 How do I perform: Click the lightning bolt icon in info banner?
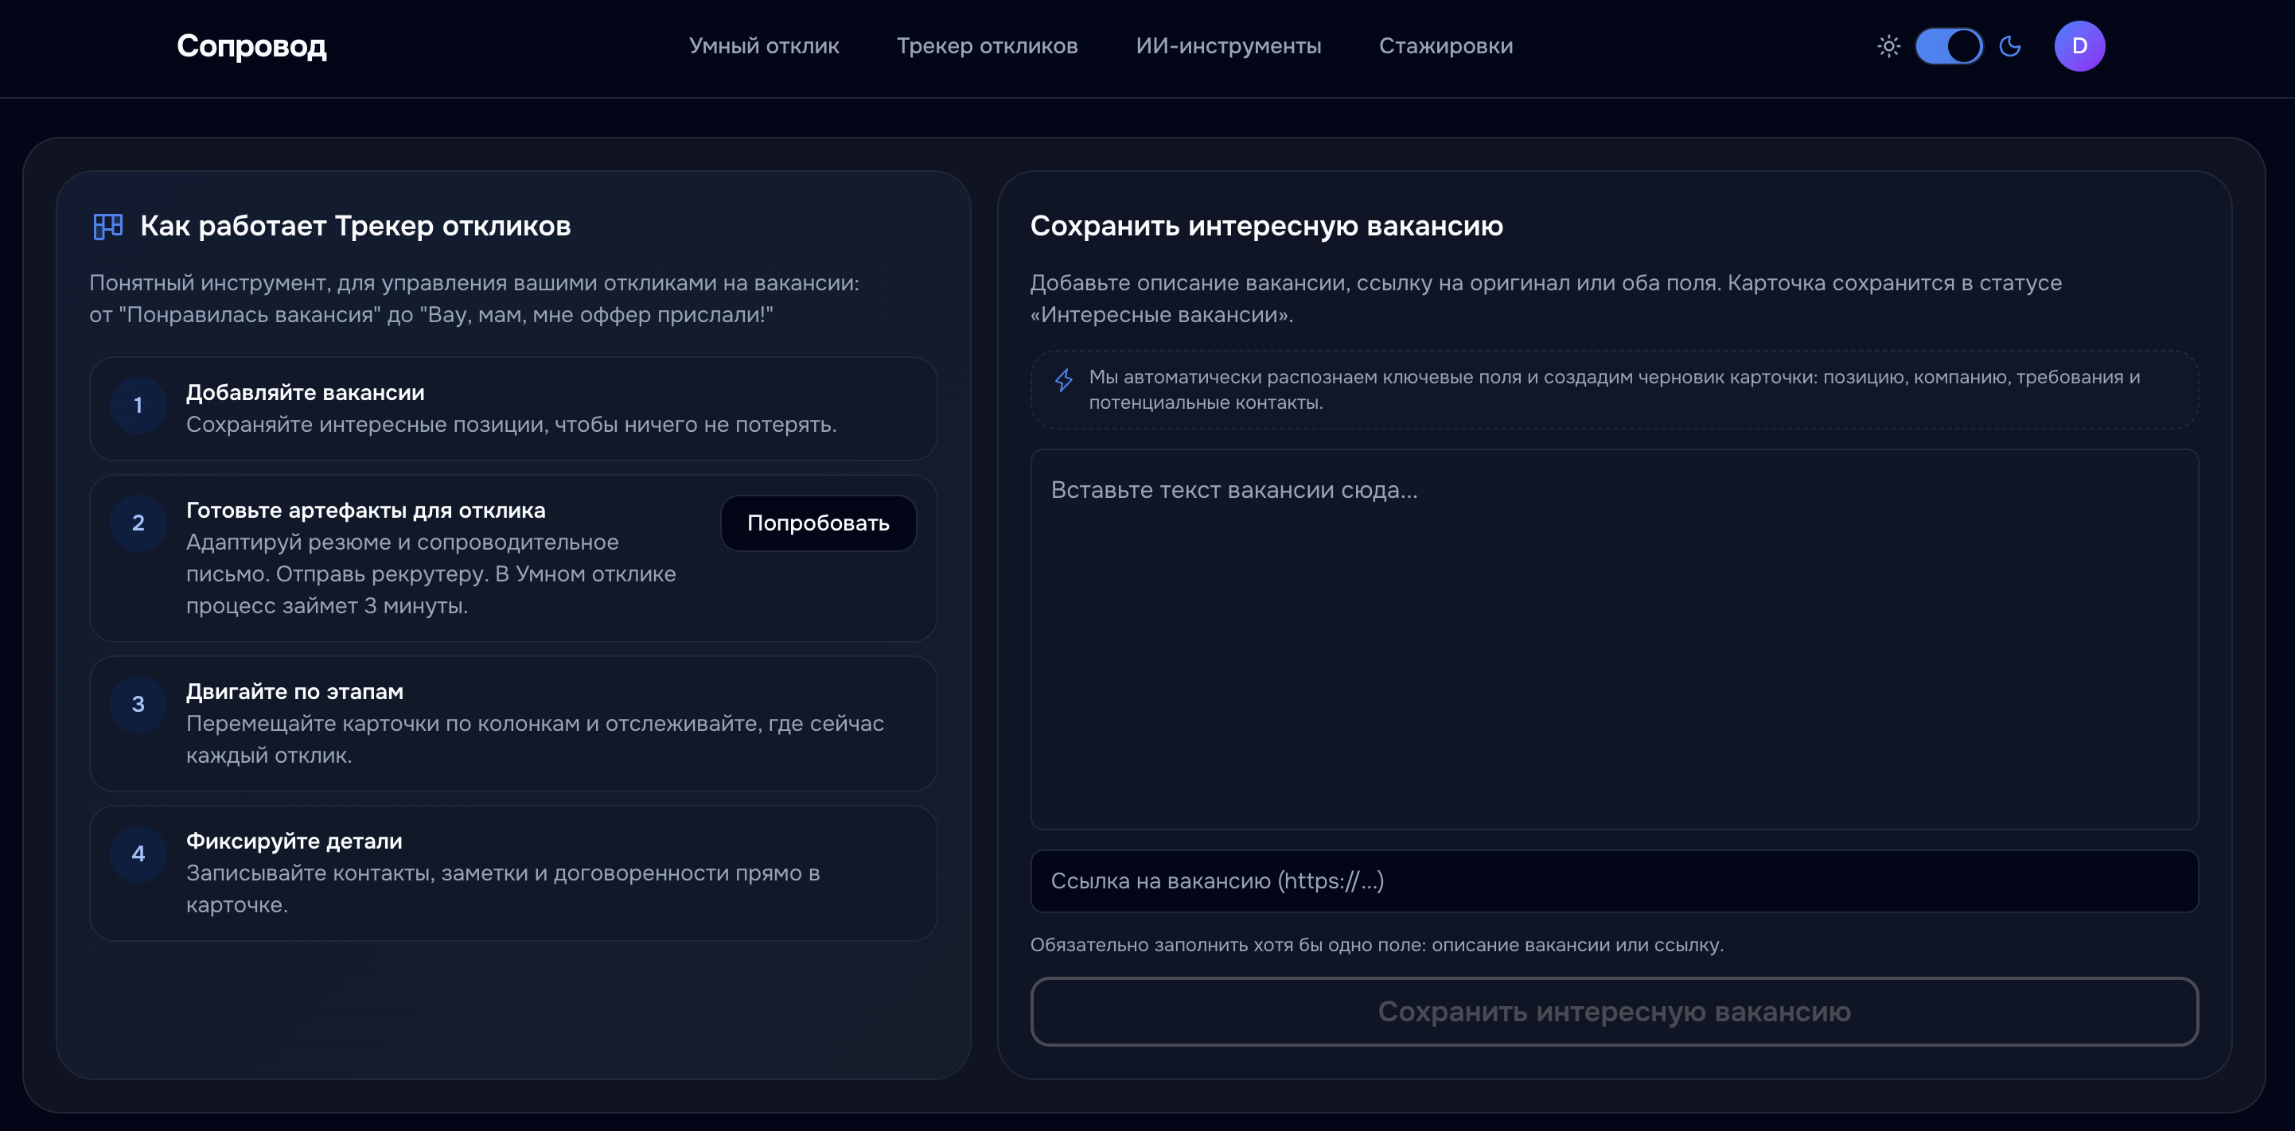1062,381
